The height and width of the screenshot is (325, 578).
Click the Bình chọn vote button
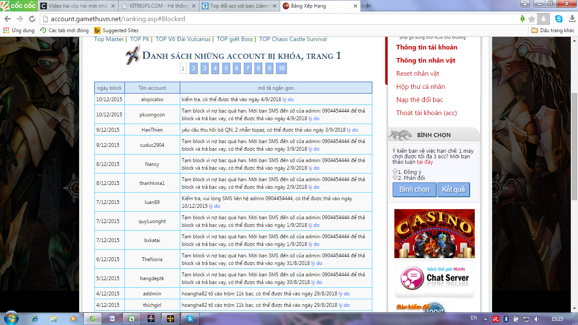tap(414, 190)
